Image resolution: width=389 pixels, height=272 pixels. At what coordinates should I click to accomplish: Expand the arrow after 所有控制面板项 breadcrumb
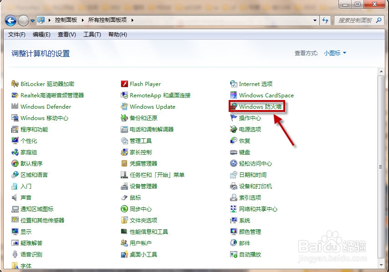(132, 20)
